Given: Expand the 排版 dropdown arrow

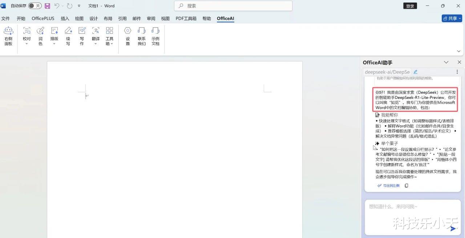Looking at the screenshot, I should coord(54,44).
